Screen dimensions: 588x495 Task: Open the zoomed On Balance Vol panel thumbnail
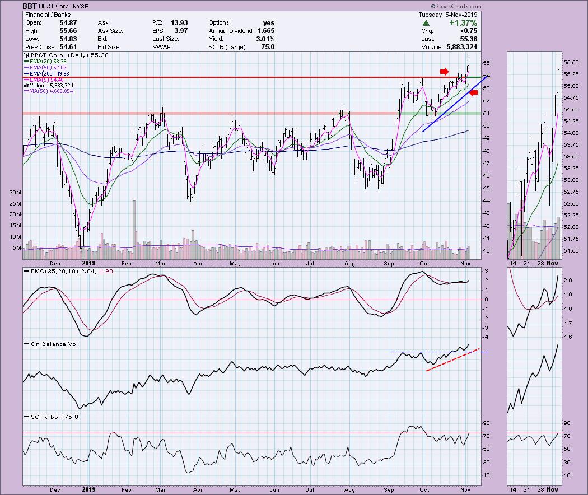pyautogui.click(x=534, y=376)
